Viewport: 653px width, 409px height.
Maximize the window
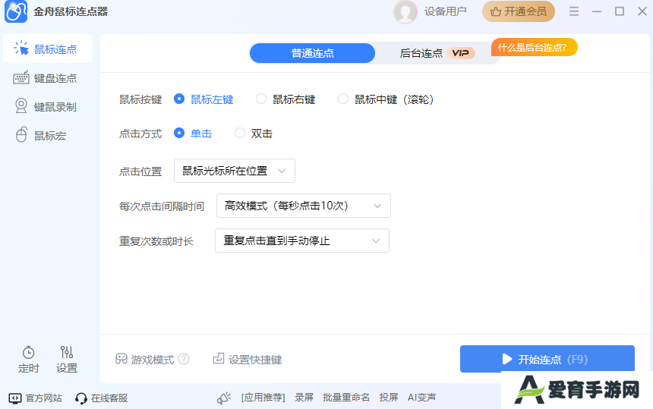click(x=620, y=11)
